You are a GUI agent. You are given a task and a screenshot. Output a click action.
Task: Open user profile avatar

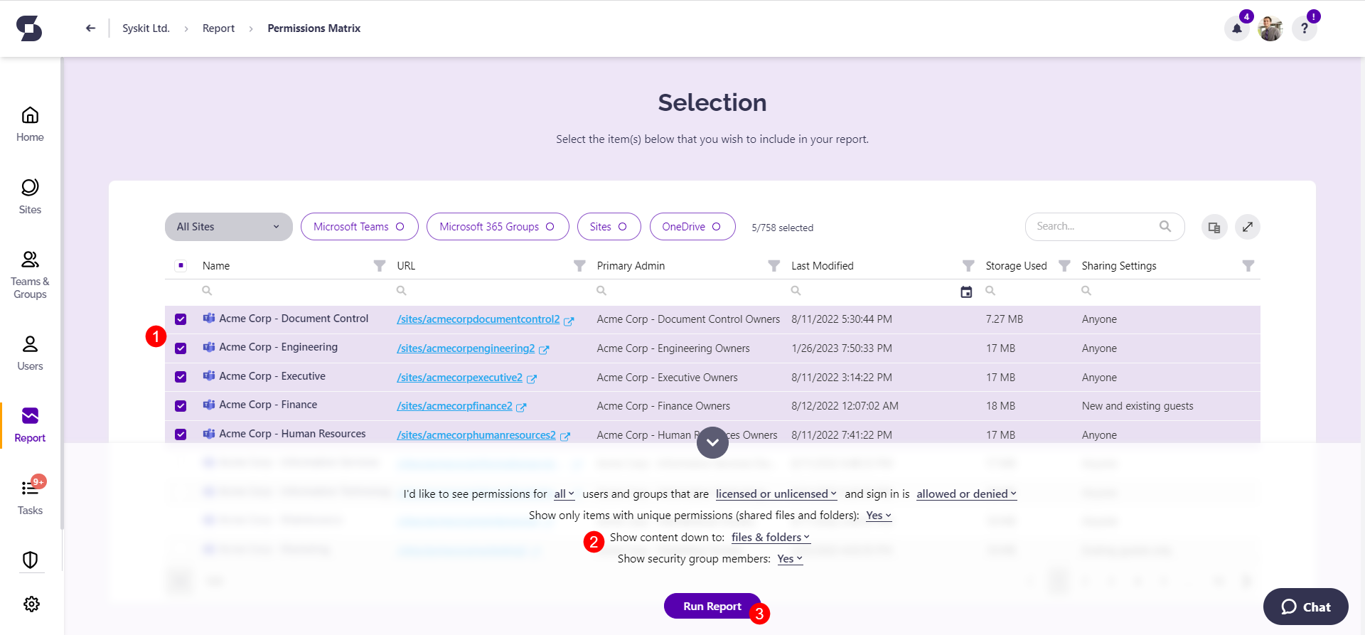pos(1270,28)
